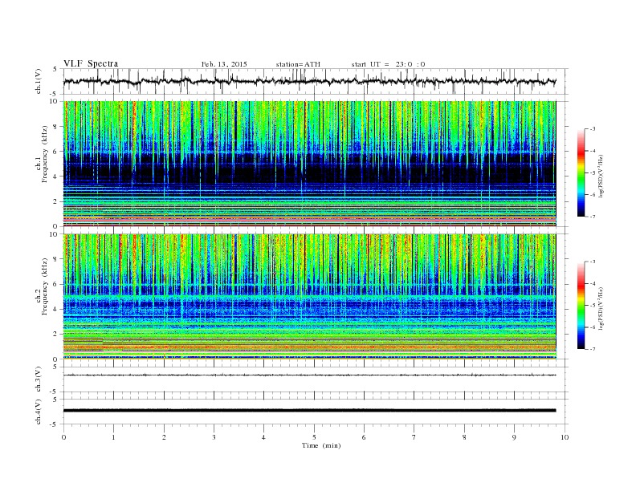Click the ch.1 voltage waveform trace
Screen dimensions: 636x491
click(309, 81)
